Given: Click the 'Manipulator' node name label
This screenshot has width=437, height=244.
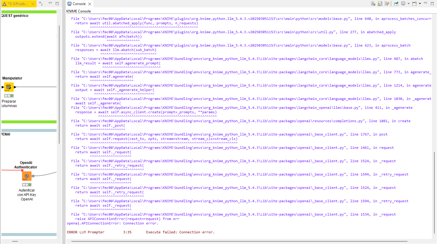Looking at the screenshot, I should point(12,78).
